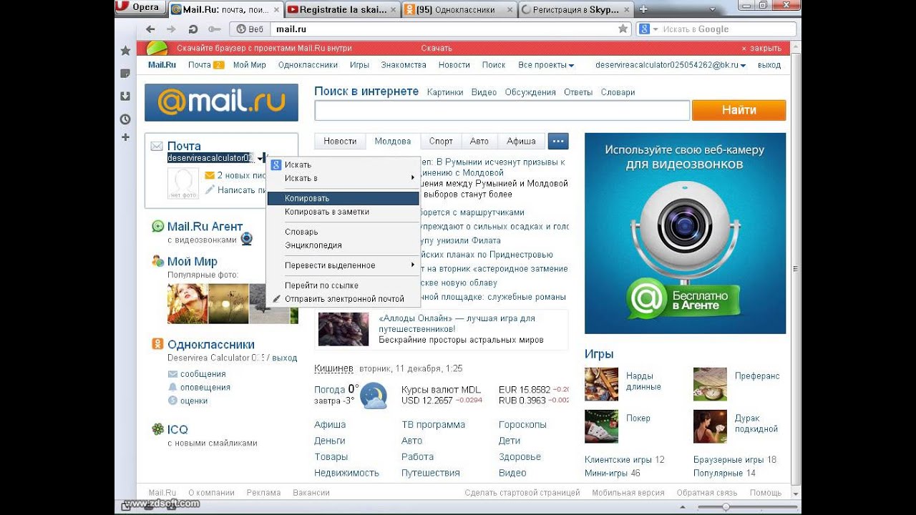Viewport: 916px width, 515px height.
Task: Select the Афиша news tab
Action: point(521,141)
